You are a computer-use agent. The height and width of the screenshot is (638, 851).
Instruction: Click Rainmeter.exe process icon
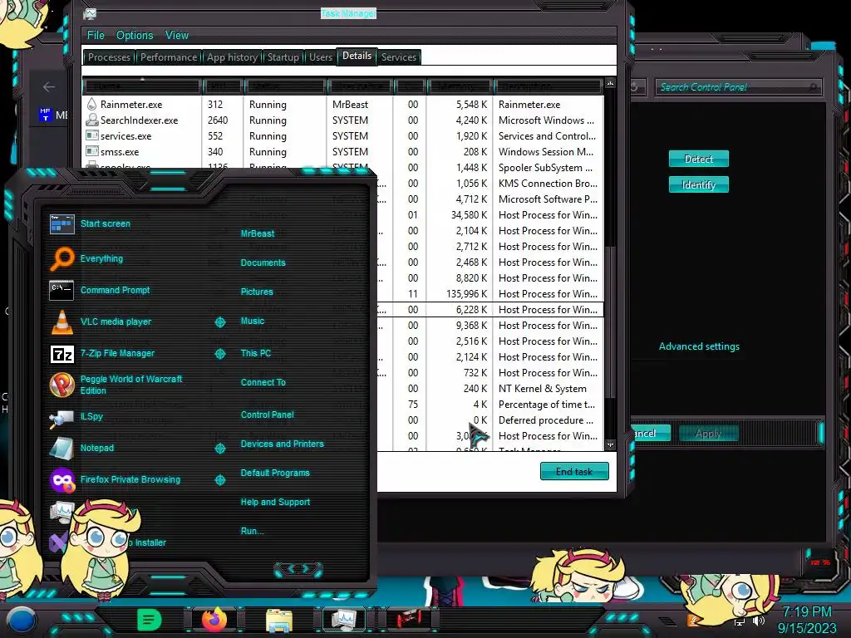click(91, 104)
